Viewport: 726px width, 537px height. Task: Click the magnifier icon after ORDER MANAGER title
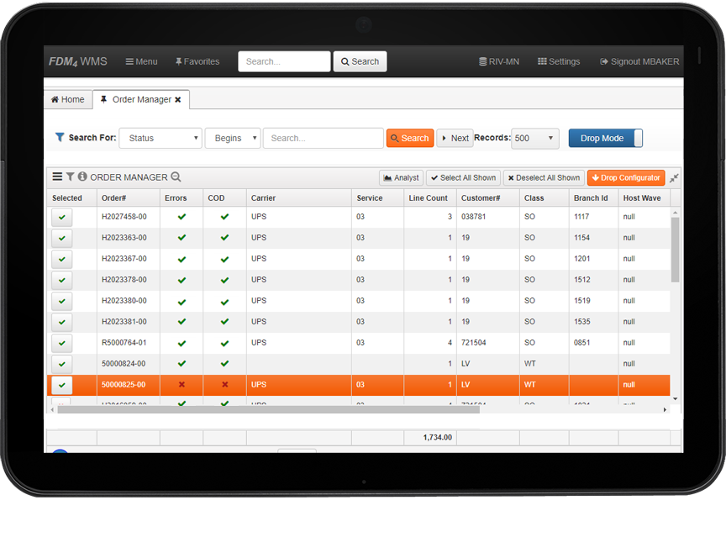pos(176,177)
